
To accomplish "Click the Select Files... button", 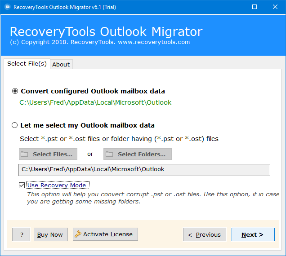I will tap(48, 154).
